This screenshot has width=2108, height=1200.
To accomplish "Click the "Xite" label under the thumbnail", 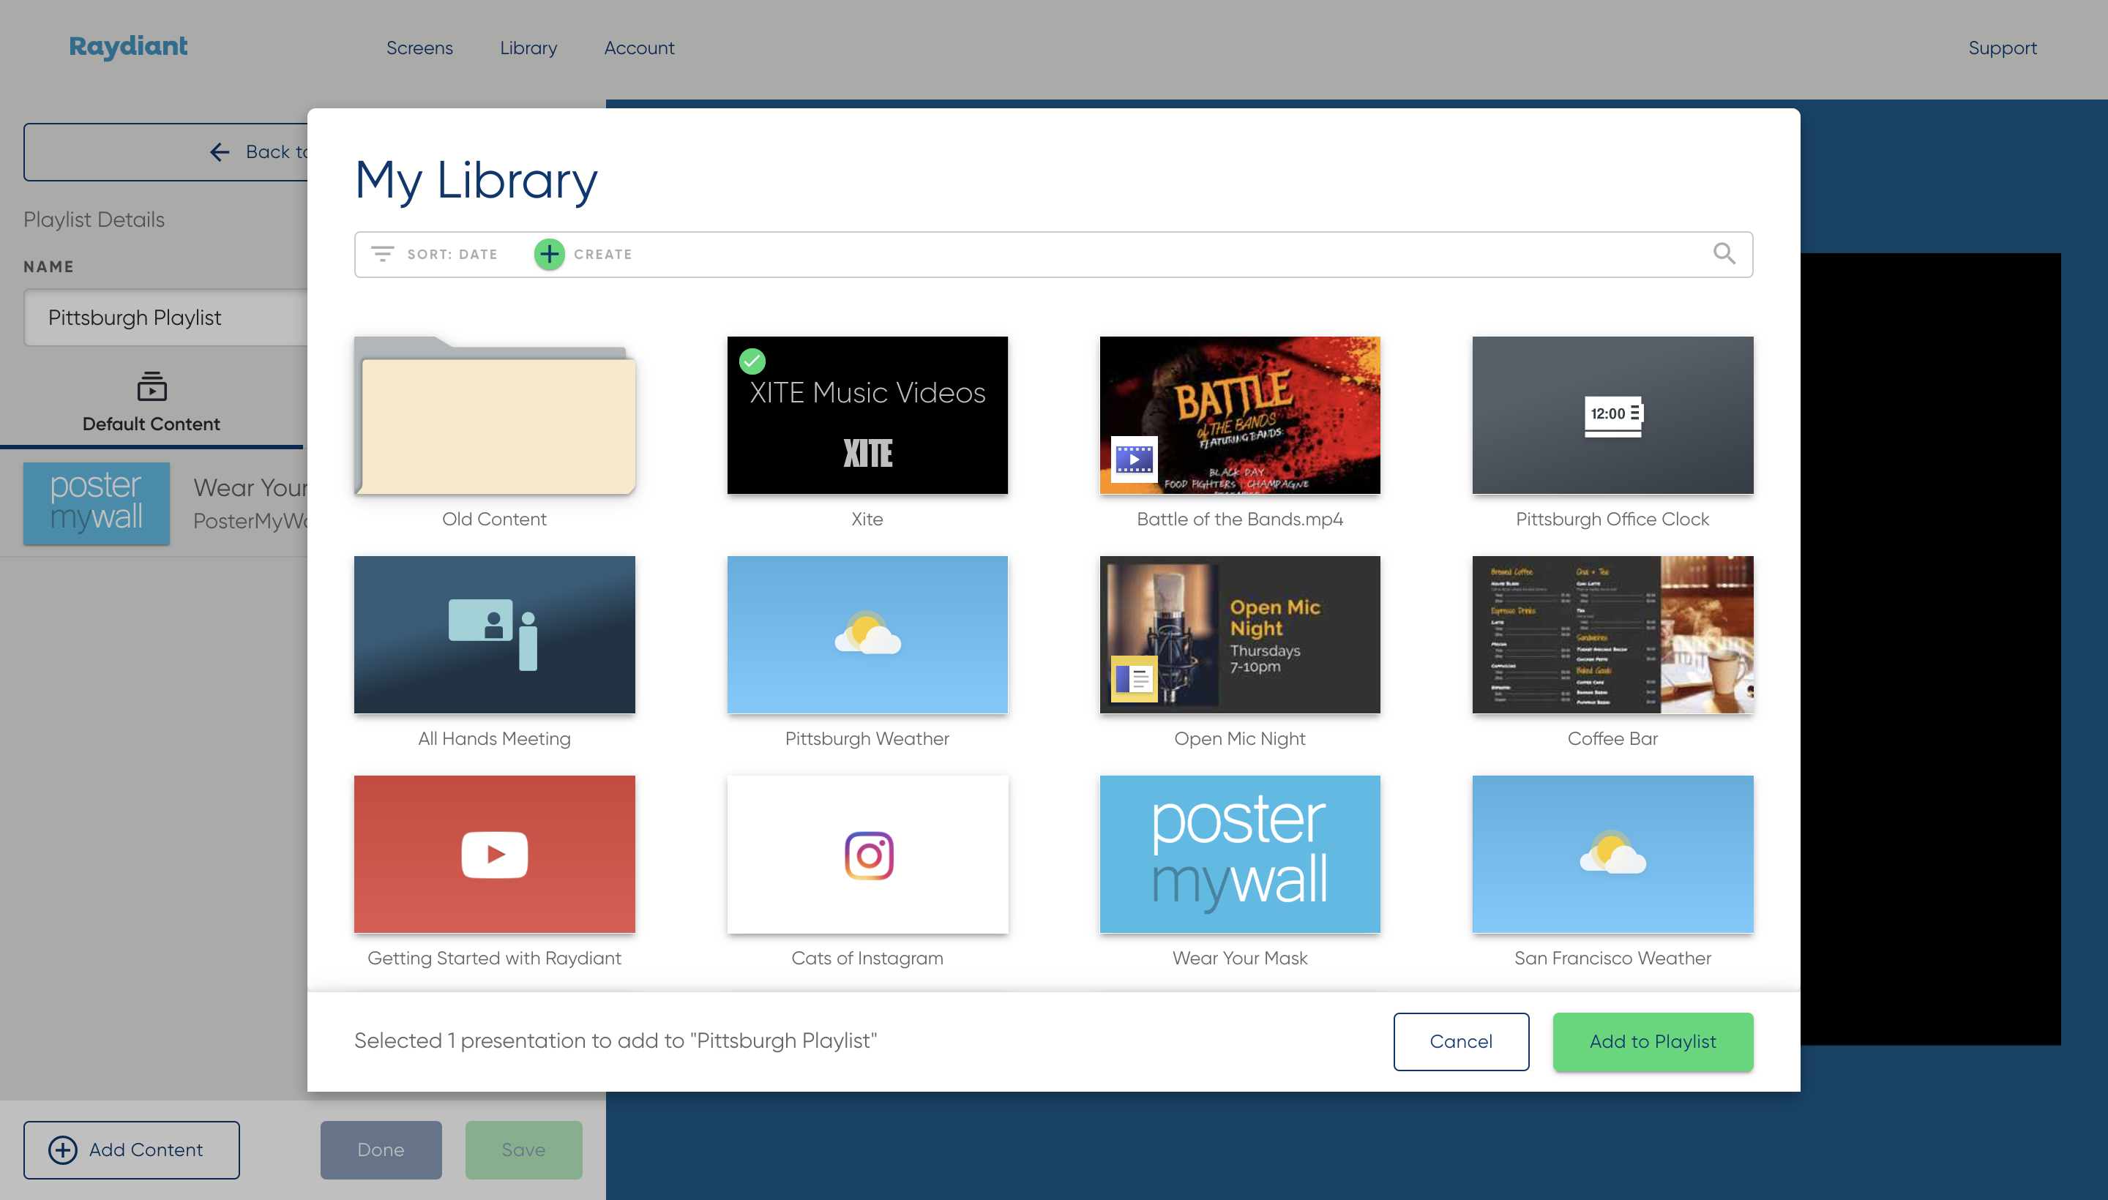I will tap(867, 518).
